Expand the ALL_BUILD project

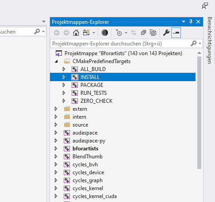pyautogui.click(x=64, y=69)
